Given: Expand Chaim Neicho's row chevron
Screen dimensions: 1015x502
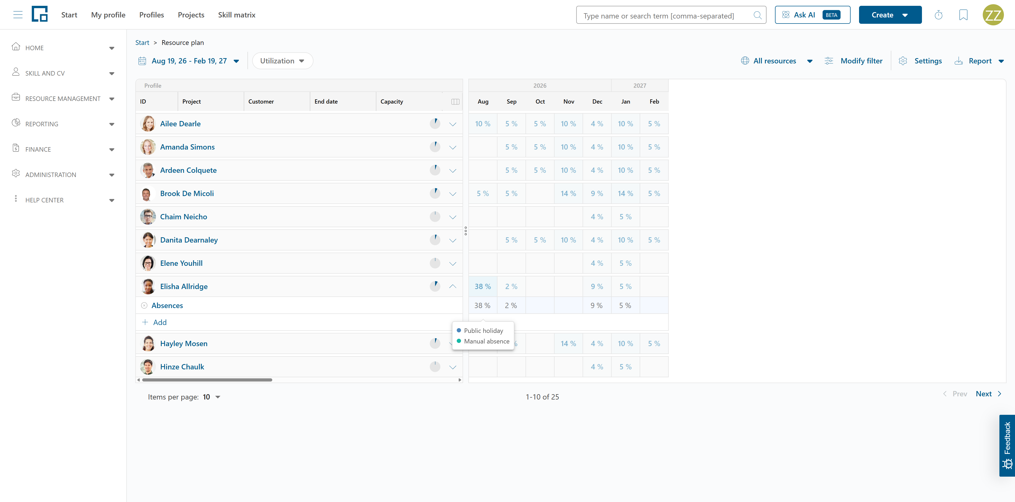Looking at the screenshot, I should tap(452, 217).
